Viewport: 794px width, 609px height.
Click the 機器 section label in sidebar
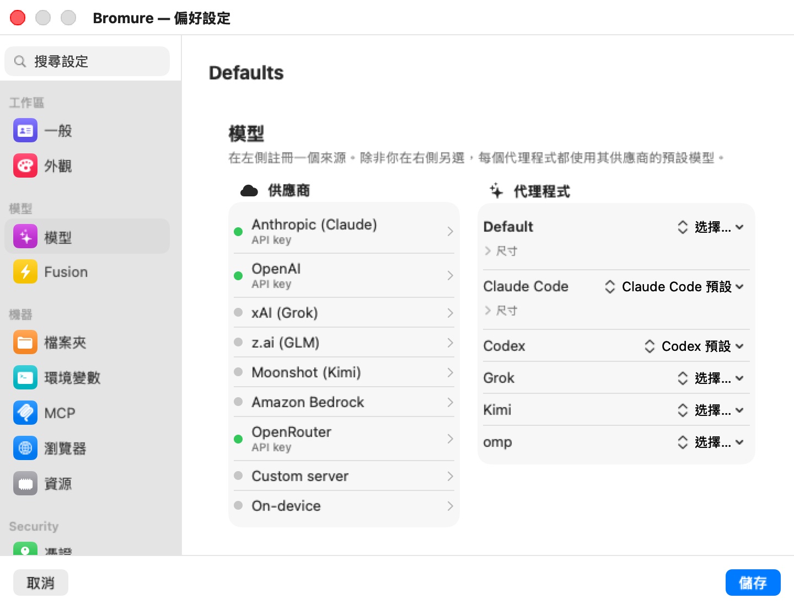click(x=20, y=314)
